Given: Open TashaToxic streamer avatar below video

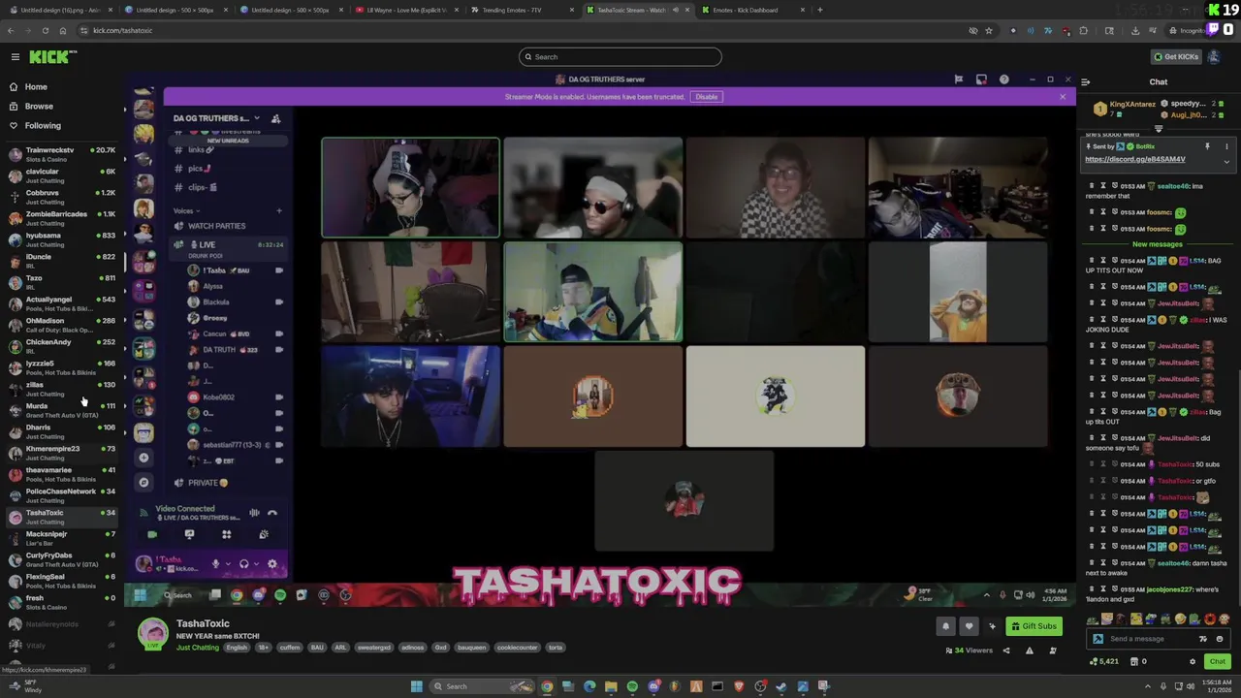Looking at the screenshot, I should pyautogui.click(x=152, y=632).
